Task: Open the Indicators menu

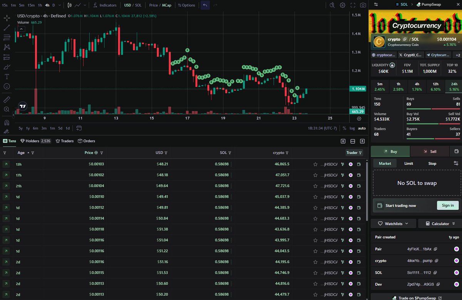Action: [x=105, y=5]
